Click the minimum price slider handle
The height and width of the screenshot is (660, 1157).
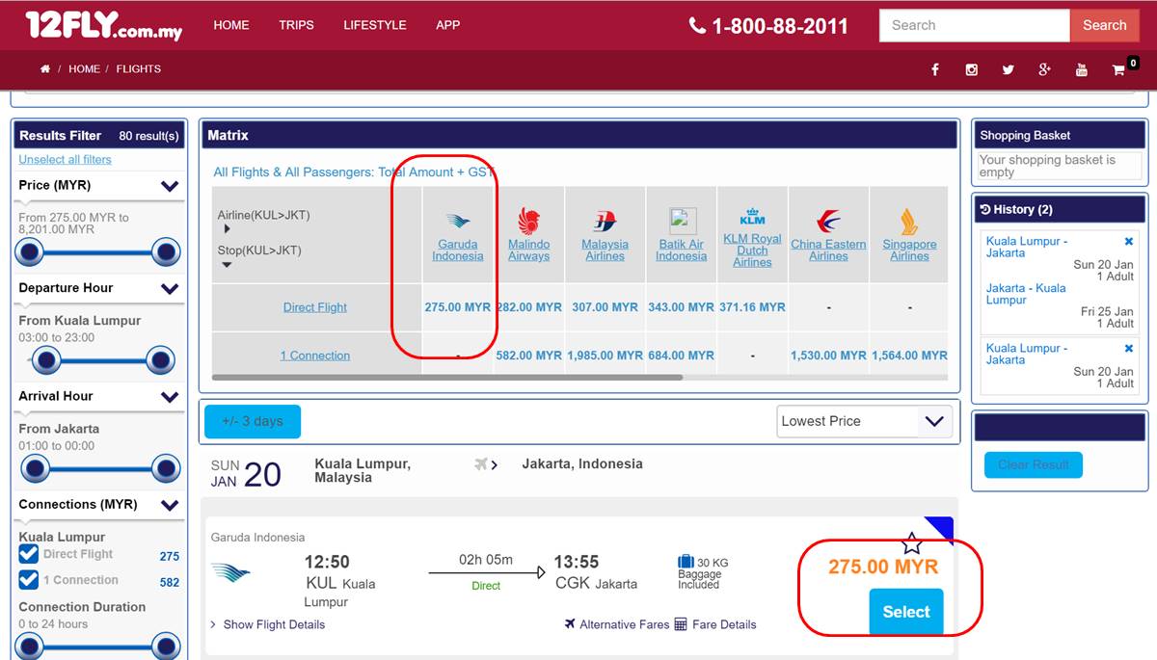click(31, 252)
